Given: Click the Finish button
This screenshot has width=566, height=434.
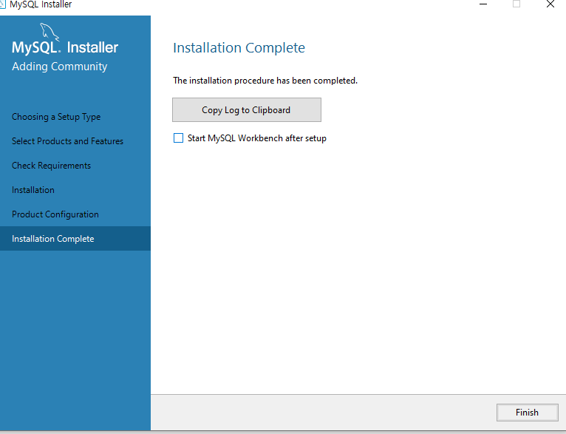Looking at the screenshot, I should (x=527, y=413).
